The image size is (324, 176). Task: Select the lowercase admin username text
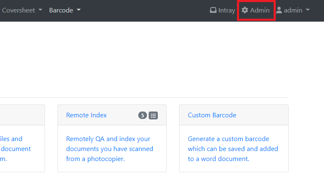(293, 10)
